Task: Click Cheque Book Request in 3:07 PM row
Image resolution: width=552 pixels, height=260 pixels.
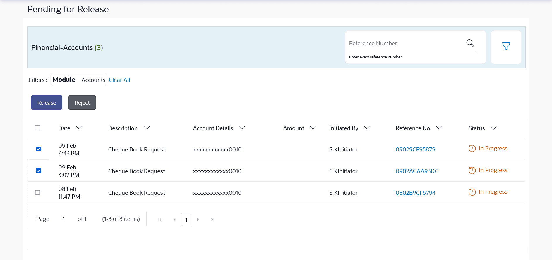Action: [x=136, y=171]
